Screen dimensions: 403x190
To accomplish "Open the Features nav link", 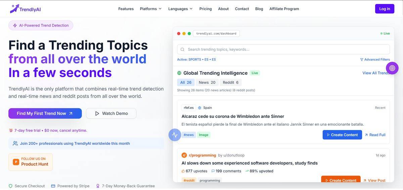I will 126,9.
